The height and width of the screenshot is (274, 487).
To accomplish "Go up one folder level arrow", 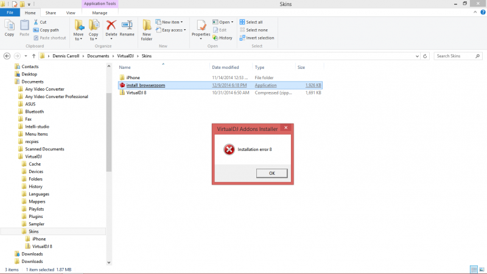I will click(33, 56).
